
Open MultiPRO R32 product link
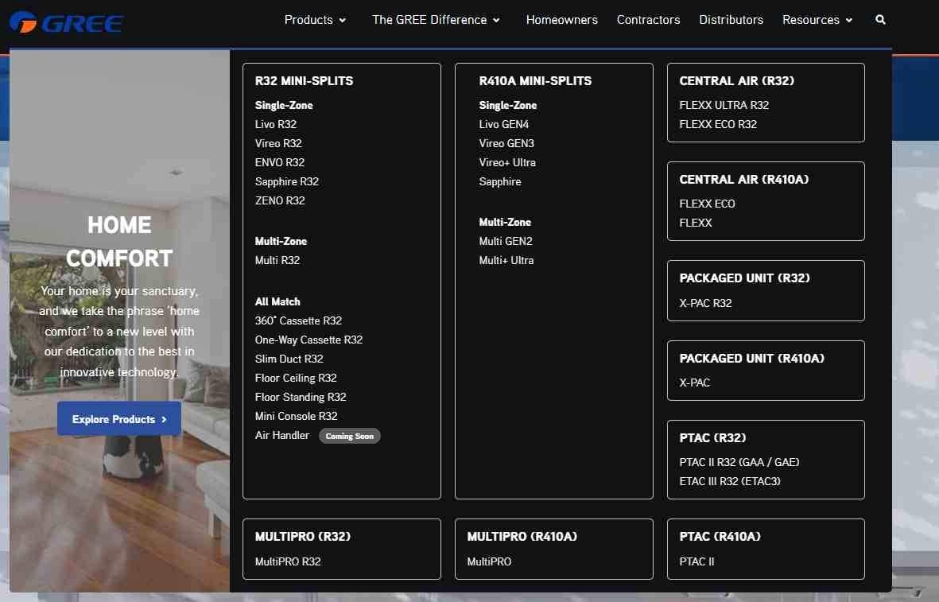(x=288, y=561)
